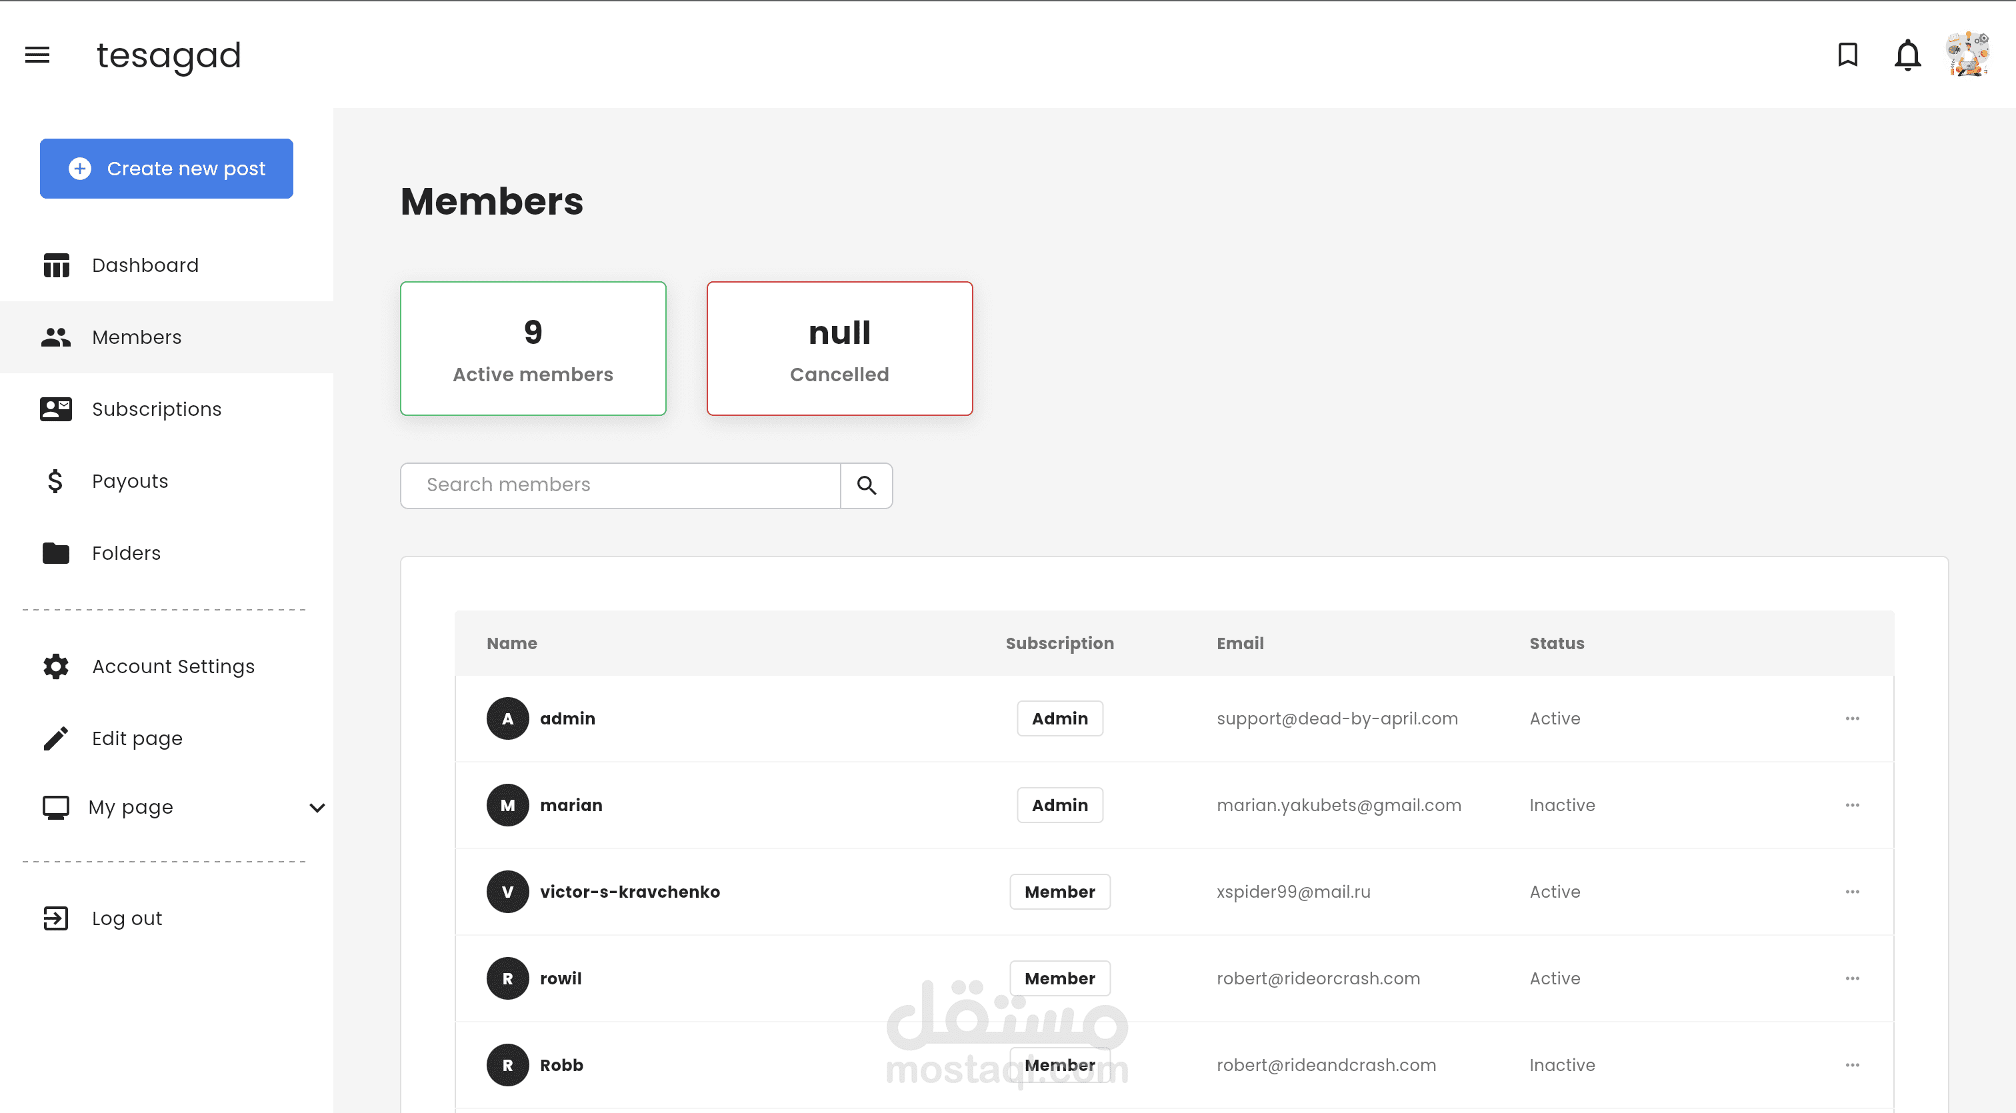This screenshot has height=1113, width=2016.
Task: Click the user profile avatar
Action: coord(1967,55)
